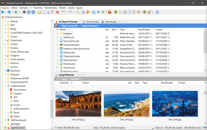Switch to the Downloads tab

tap(109, 22)
